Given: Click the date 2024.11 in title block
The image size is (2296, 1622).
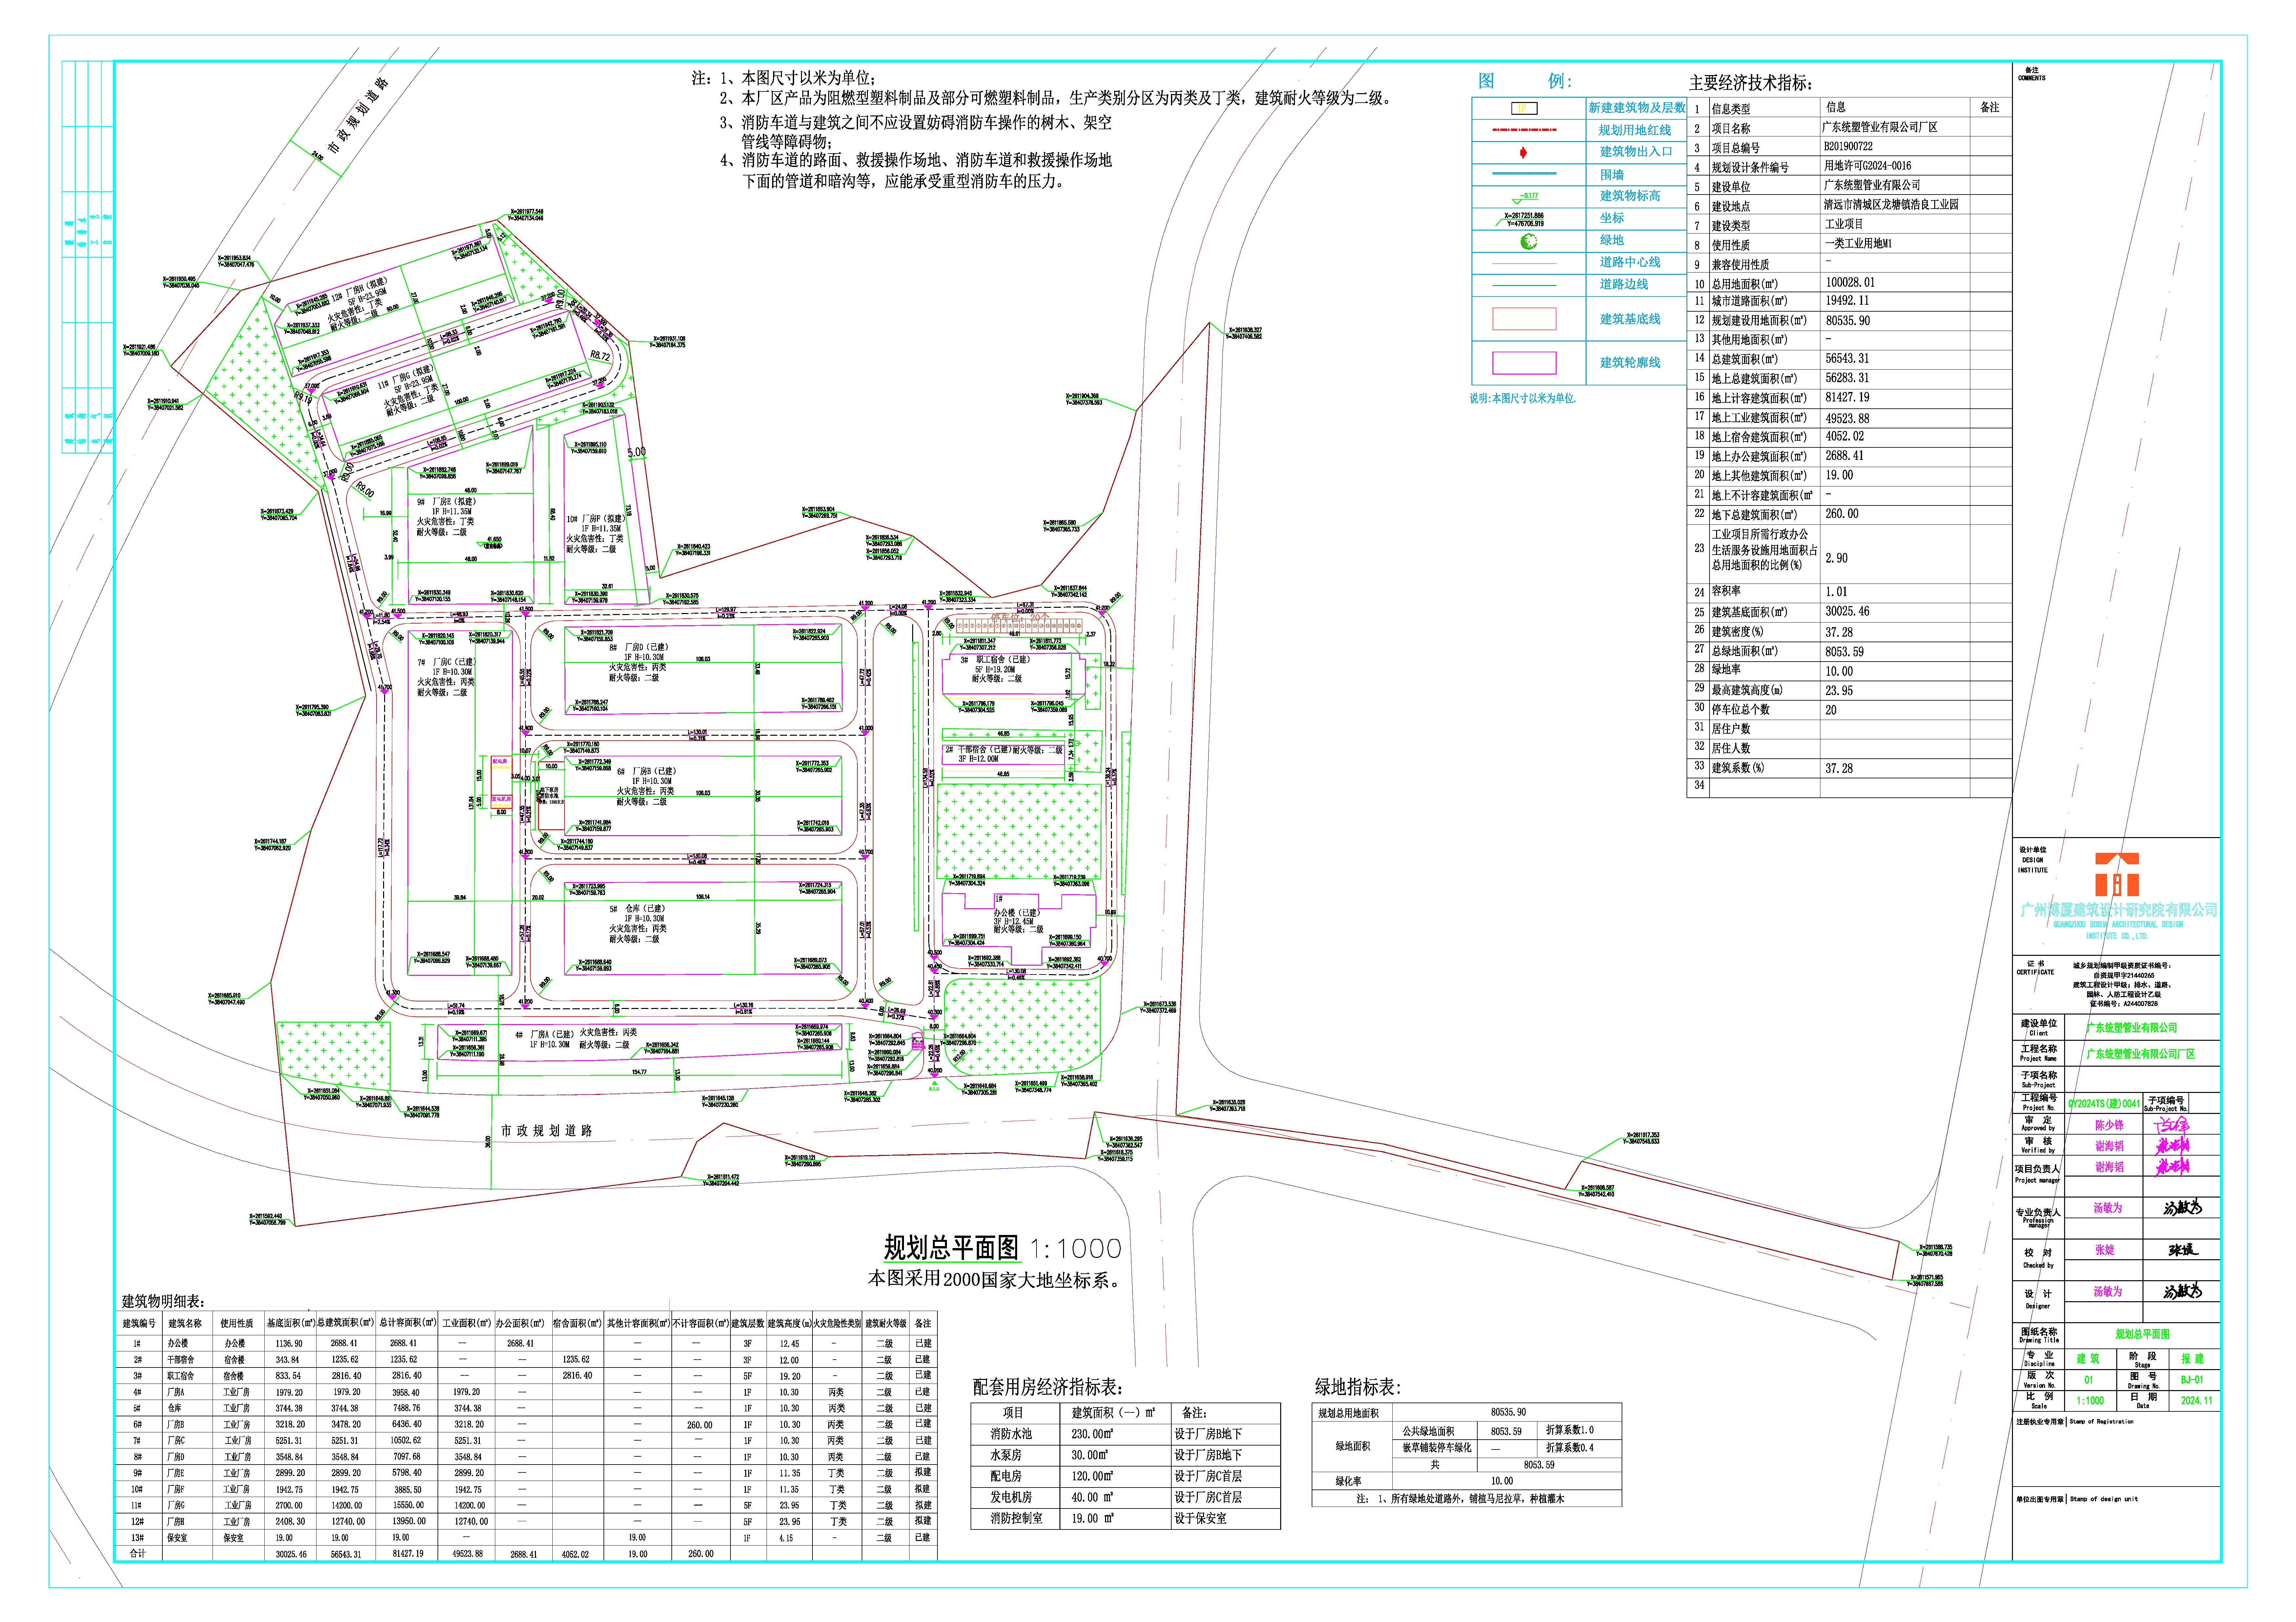Looking at the screenshot, I should coord(2196,1401).
